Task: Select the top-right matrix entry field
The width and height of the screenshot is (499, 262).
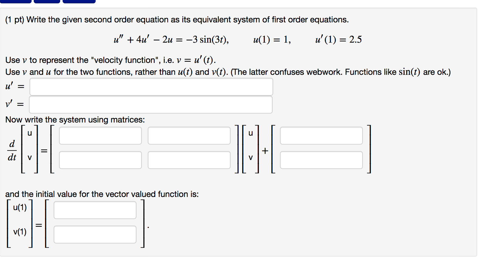Action: click(x=189, y=136)
